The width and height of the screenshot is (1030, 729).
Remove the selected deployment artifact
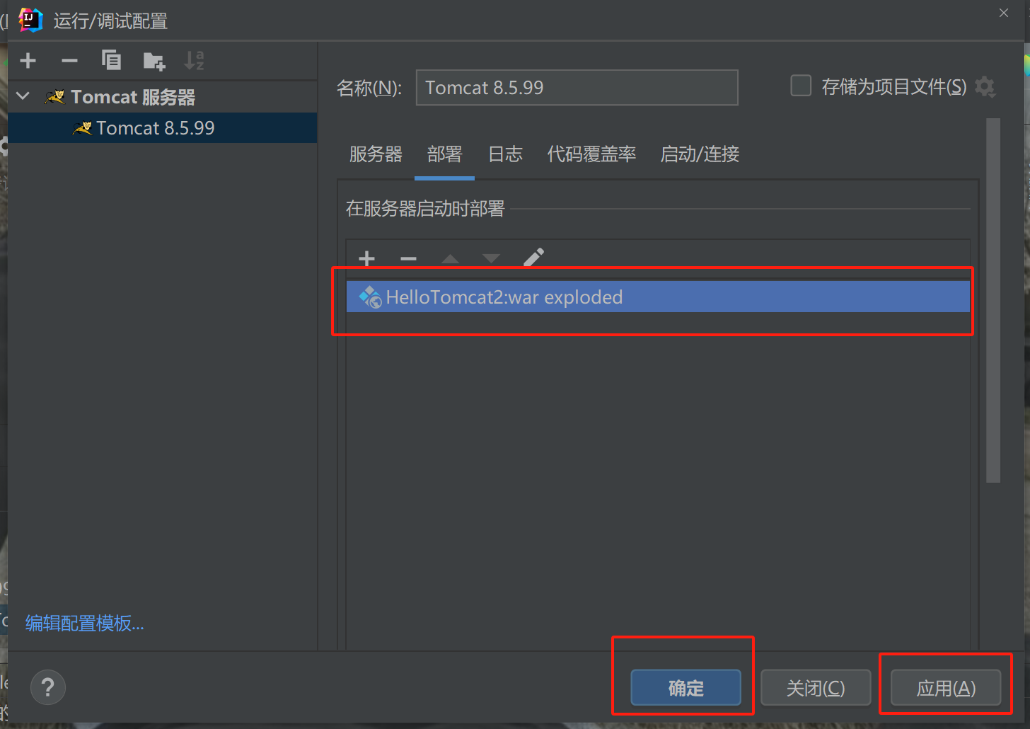408,258
